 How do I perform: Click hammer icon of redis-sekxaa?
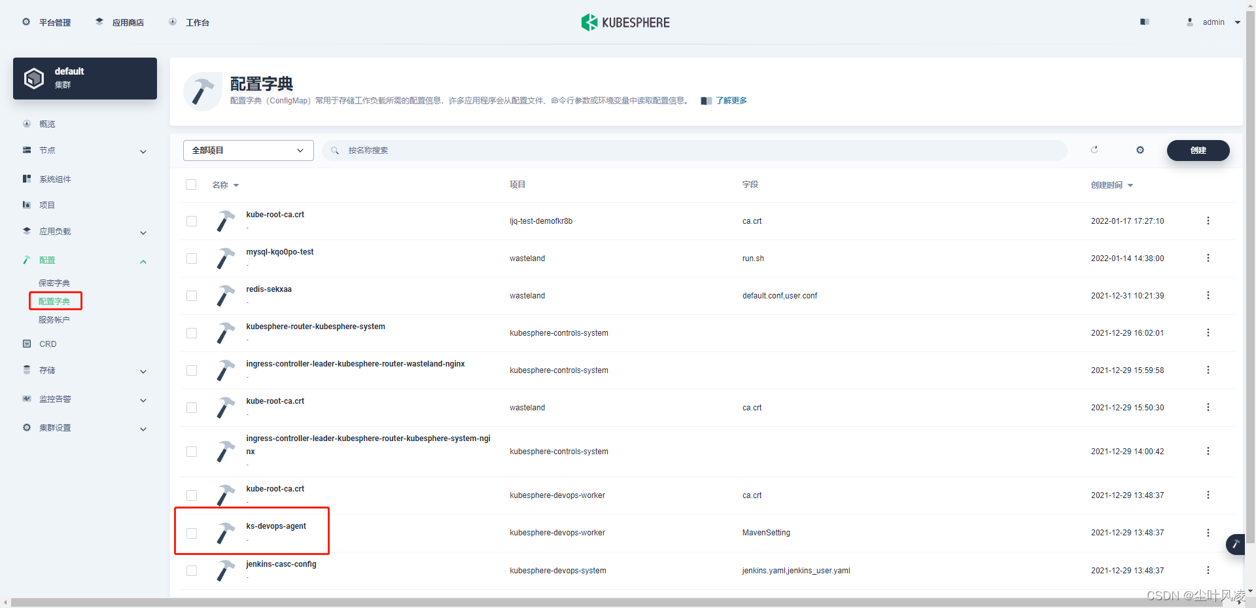pyautogui.click(x=226, y=296)
